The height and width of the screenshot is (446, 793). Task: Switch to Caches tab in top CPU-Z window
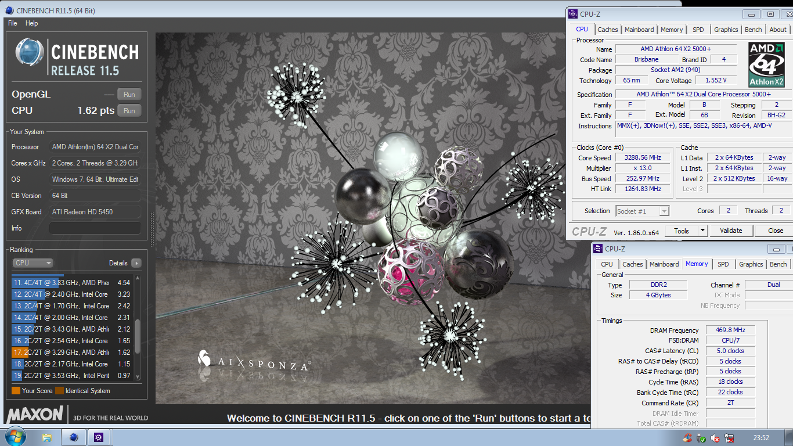point(608,30)
